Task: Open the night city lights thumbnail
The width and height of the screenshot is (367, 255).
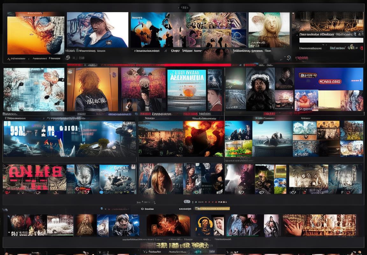Action: [161, 139]
